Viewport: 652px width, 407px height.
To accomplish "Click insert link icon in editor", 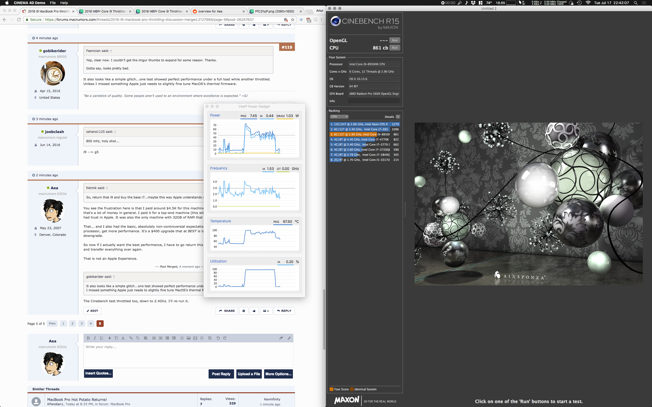I will pos(131,338).
